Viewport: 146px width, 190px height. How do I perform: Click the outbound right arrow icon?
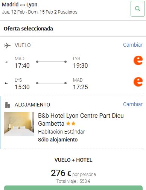pos(6,62)
